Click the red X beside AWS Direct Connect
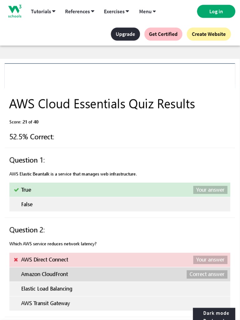 pyautogui.click(x=16, y=260)
